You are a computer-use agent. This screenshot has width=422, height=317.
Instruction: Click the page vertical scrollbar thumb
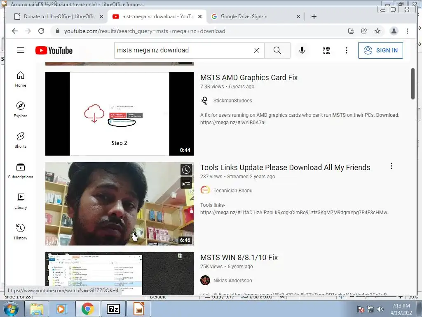point(413,83)
